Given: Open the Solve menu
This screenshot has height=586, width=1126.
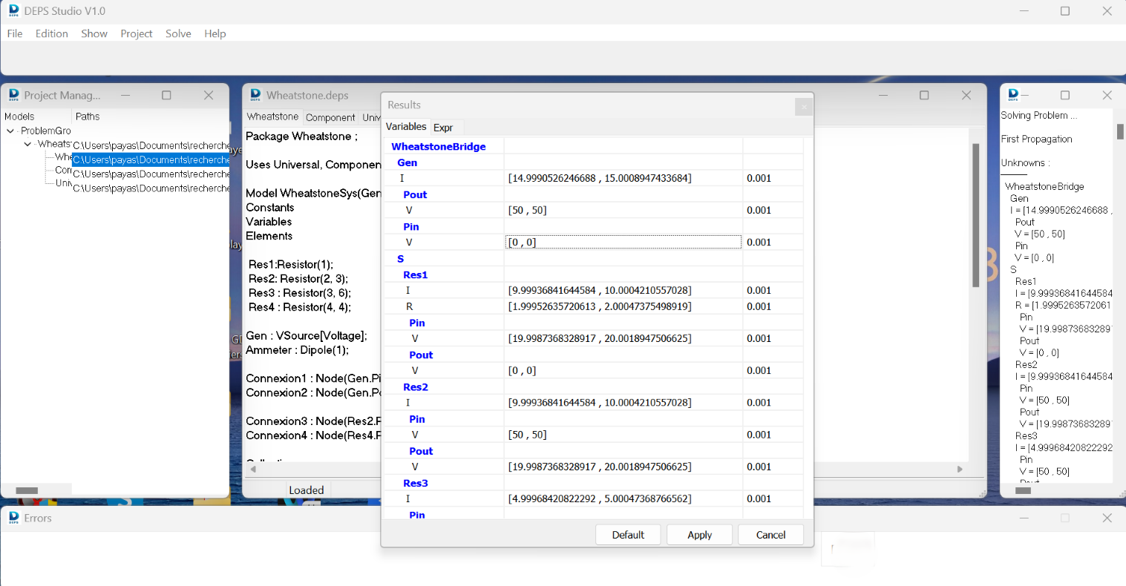Looking at the screenshot, I should click(178, 33).
